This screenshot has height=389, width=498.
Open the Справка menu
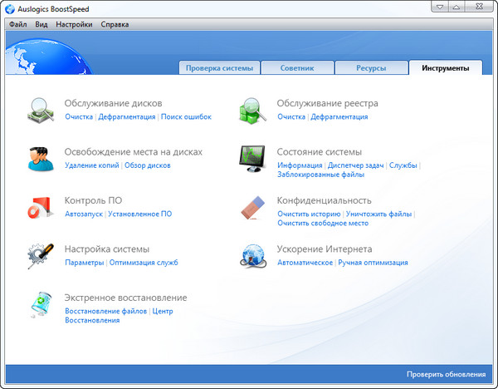tap(115, 25)
